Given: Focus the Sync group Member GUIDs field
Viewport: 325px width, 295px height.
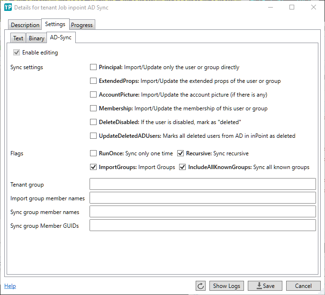Looking at the screenshot, I should click(x=203, y=225).
